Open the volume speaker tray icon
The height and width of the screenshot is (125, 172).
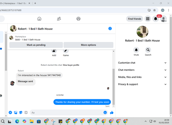click(x=155, y=121)
